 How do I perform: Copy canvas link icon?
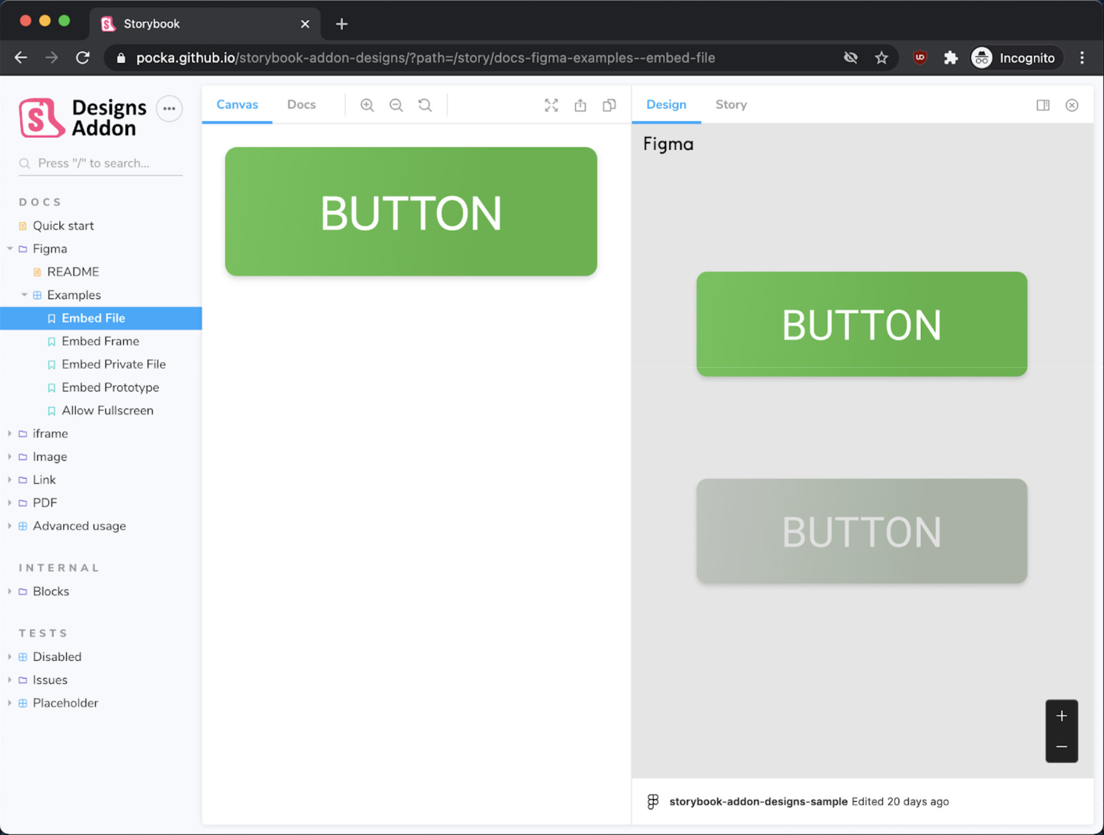[x=609, y=105]
